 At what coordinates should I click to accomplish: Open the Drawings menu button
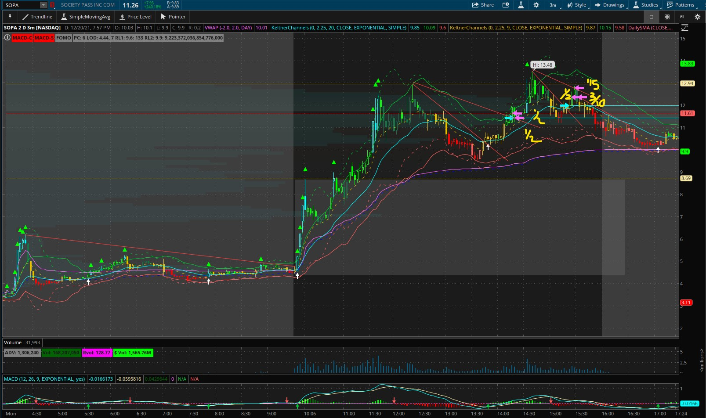click(x=609, y=5)
